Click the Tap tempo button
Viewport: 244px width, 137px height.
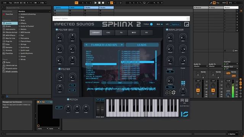pyautogui.click(x=10, y=3)
